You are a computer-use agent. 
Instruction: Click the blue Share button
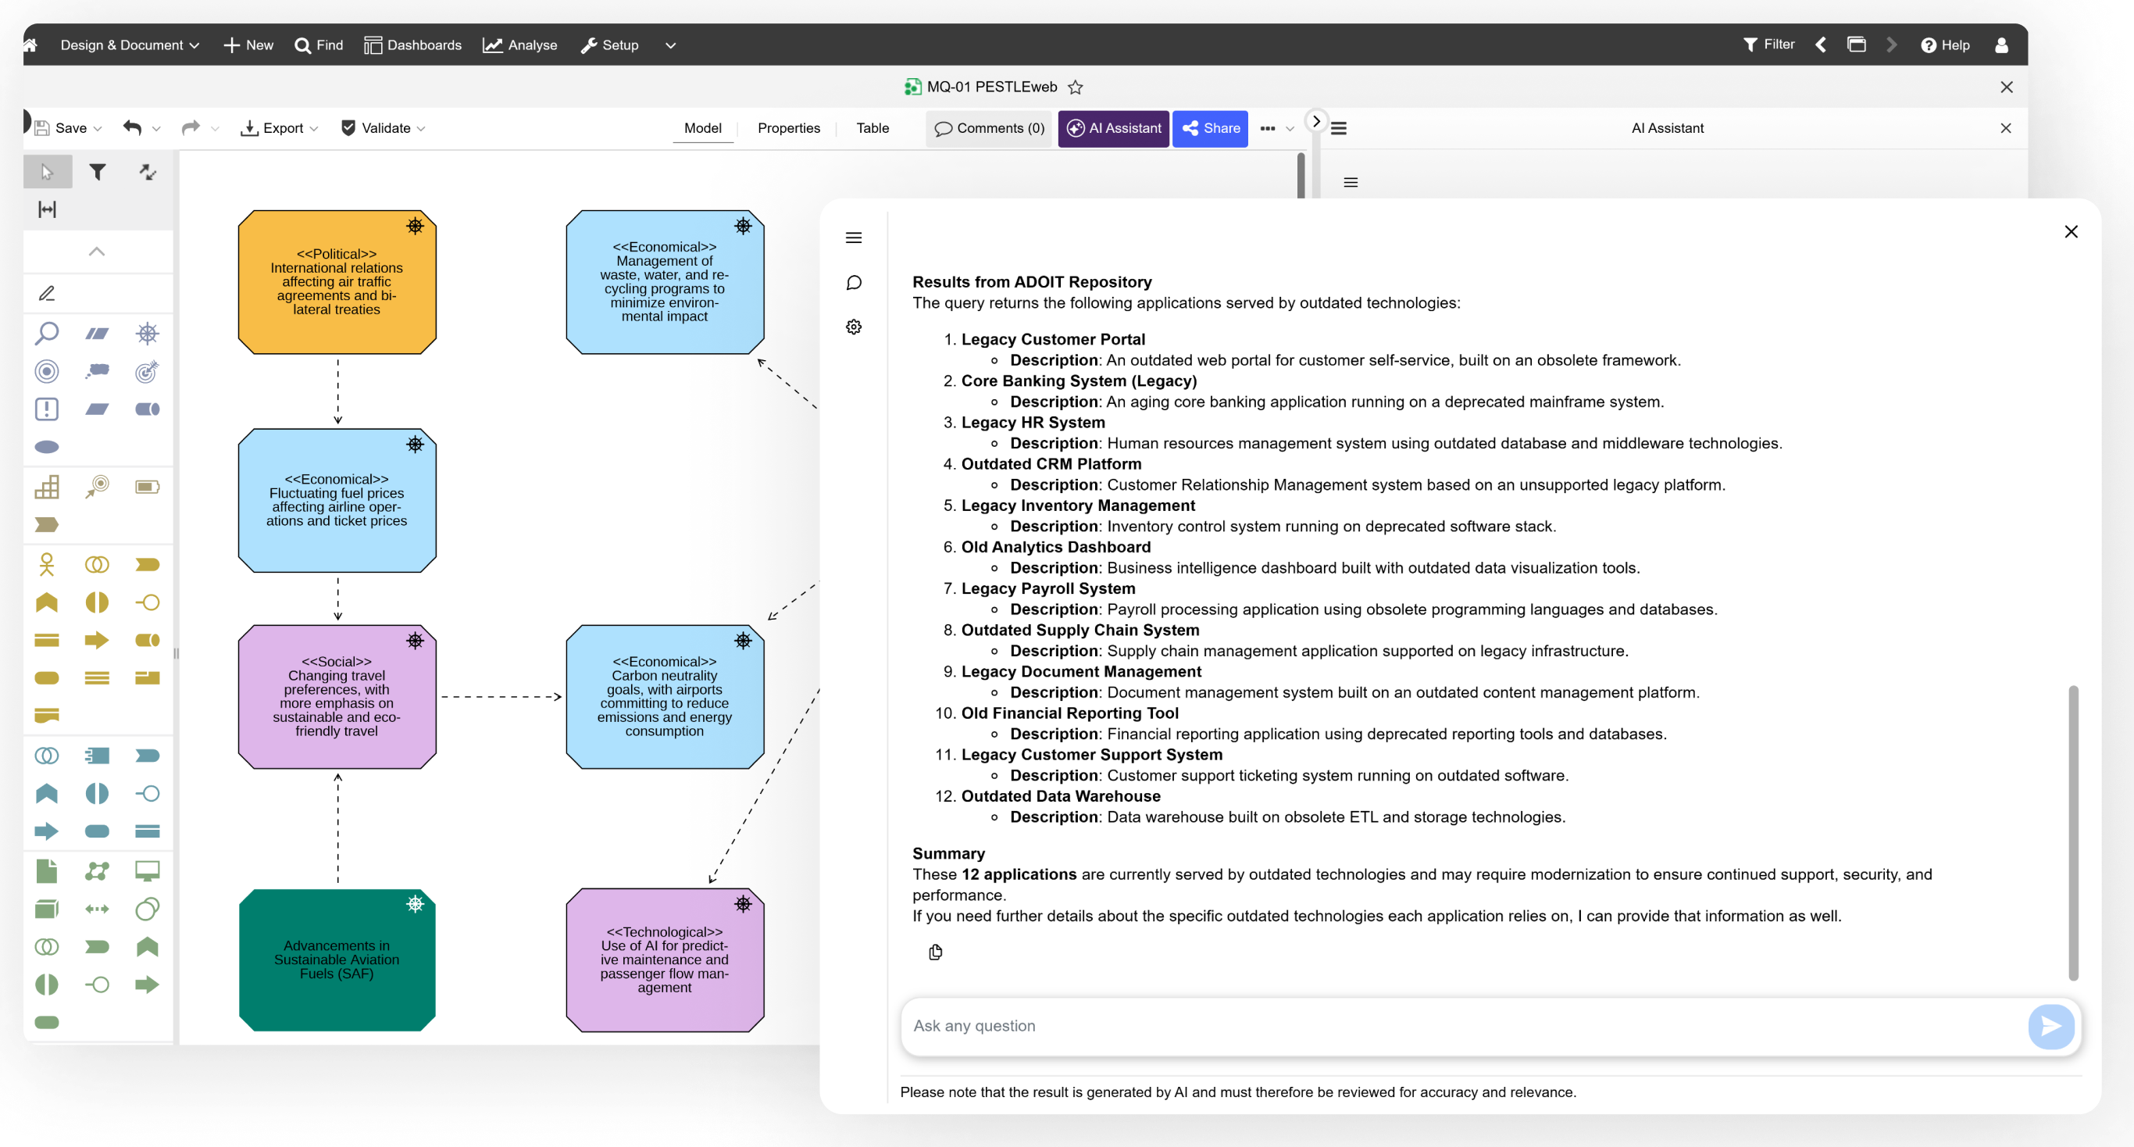click(1210, 128)
